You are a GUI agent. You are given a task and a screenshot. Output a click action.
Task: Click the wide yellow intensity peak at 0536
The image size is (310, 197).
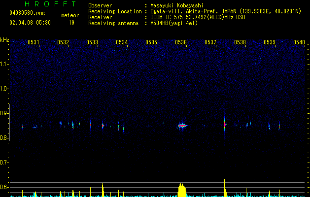tap(182, 190)
